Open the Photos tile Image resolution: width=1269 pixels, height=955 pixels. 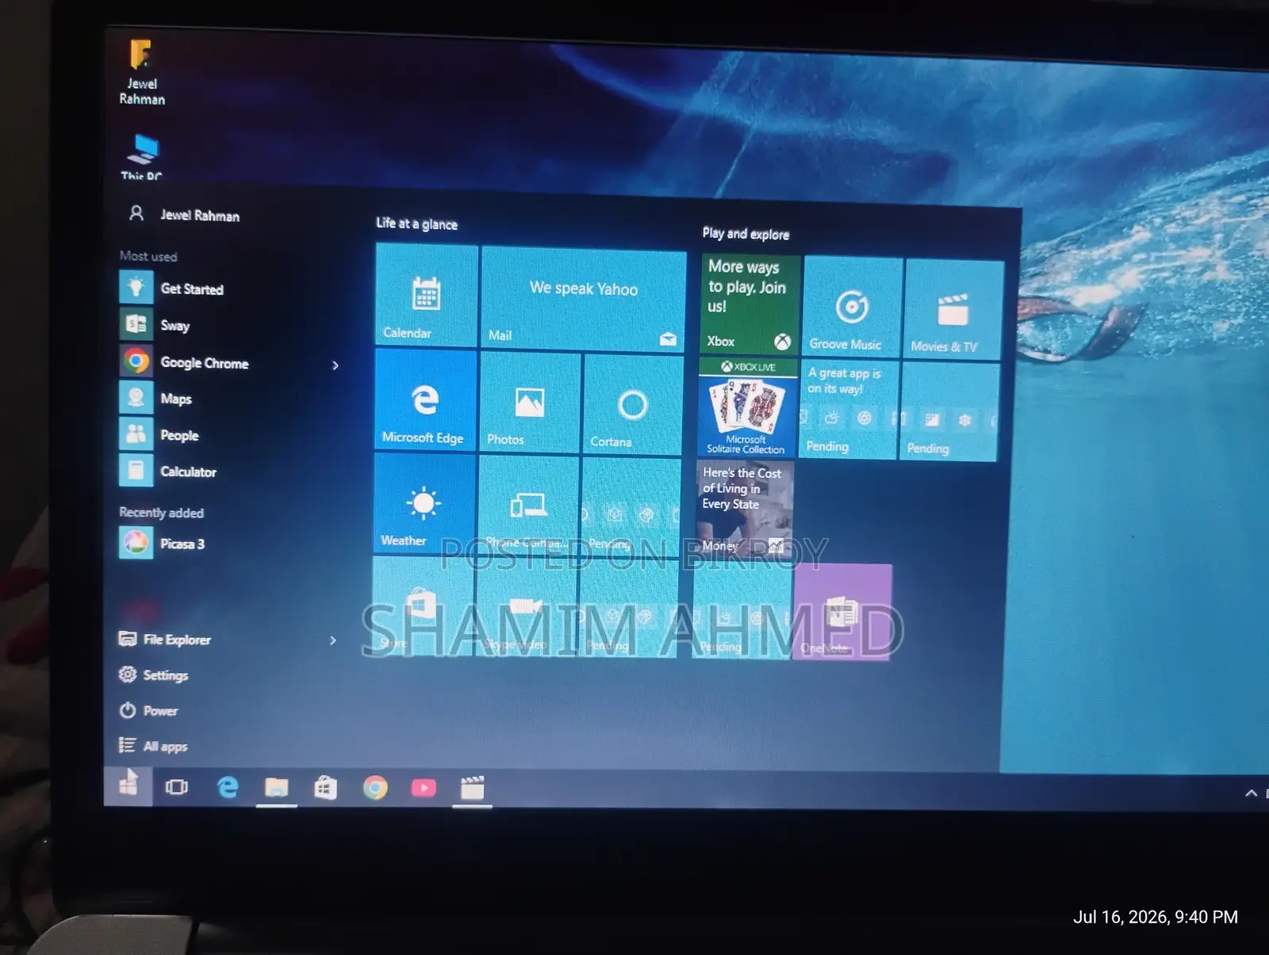point(529,403)
